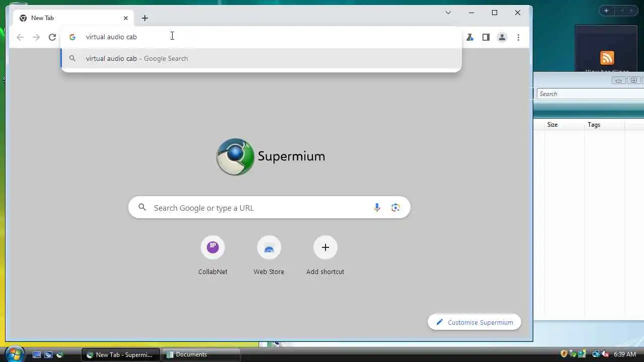Click the back navigation arrow
Viewport: 644px width, 362px height.
(x=20, y=37)
